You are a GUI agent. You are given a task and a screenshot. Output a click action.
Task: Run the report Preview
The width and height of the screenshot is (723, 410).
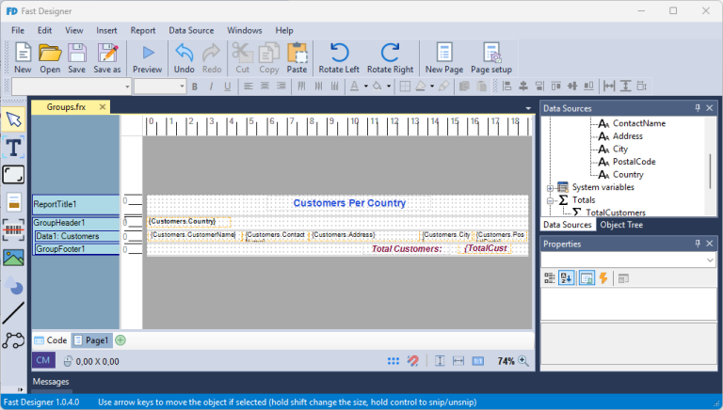click(x=148, y=58)
